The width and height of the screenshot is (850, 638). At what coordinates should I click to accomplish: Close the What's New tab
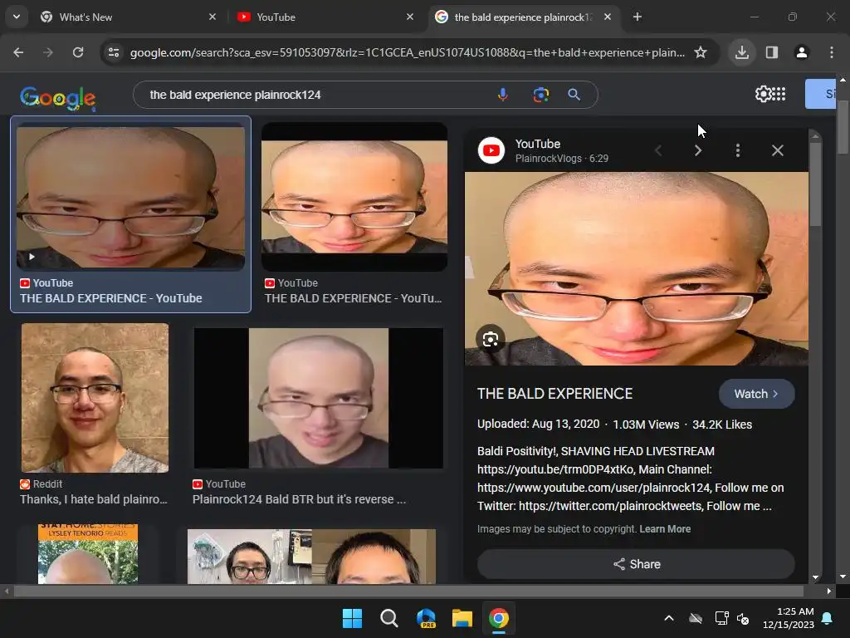[x=212, y=17]
